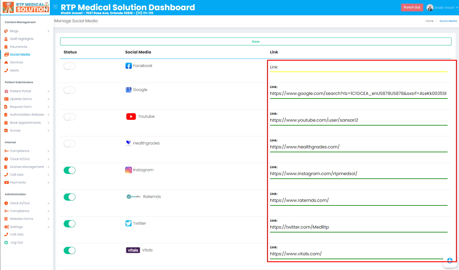The image size is (459, 270).
Task: Click the Facebook icon in the list
Action: [x=129, y=66]
